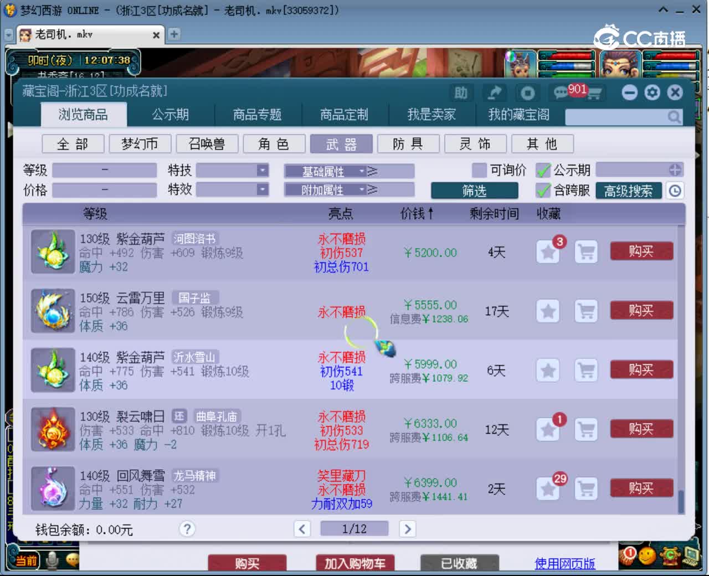Buy the ￥6333.00 裂云啸日 weapon
Screen dimensions: 709x576
point(641,429)
